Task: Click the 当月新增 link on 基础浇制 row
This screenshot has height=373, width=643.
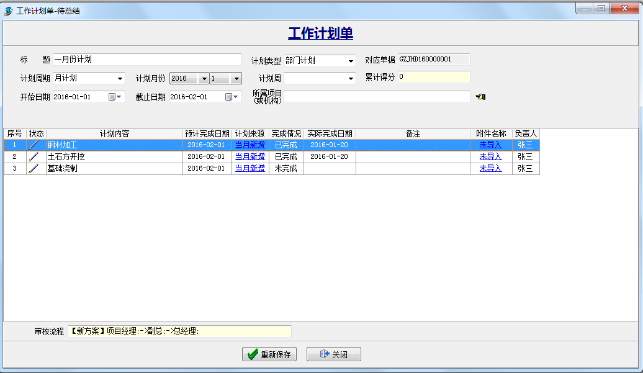Action: point(250,168)
